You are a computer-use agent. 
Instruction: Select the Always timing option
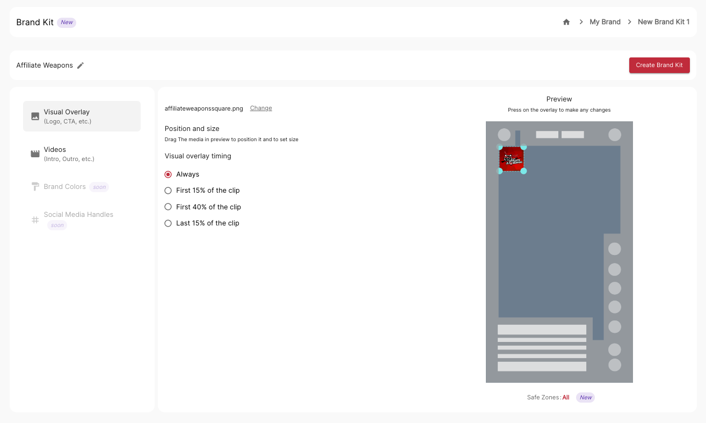[168, 174]
